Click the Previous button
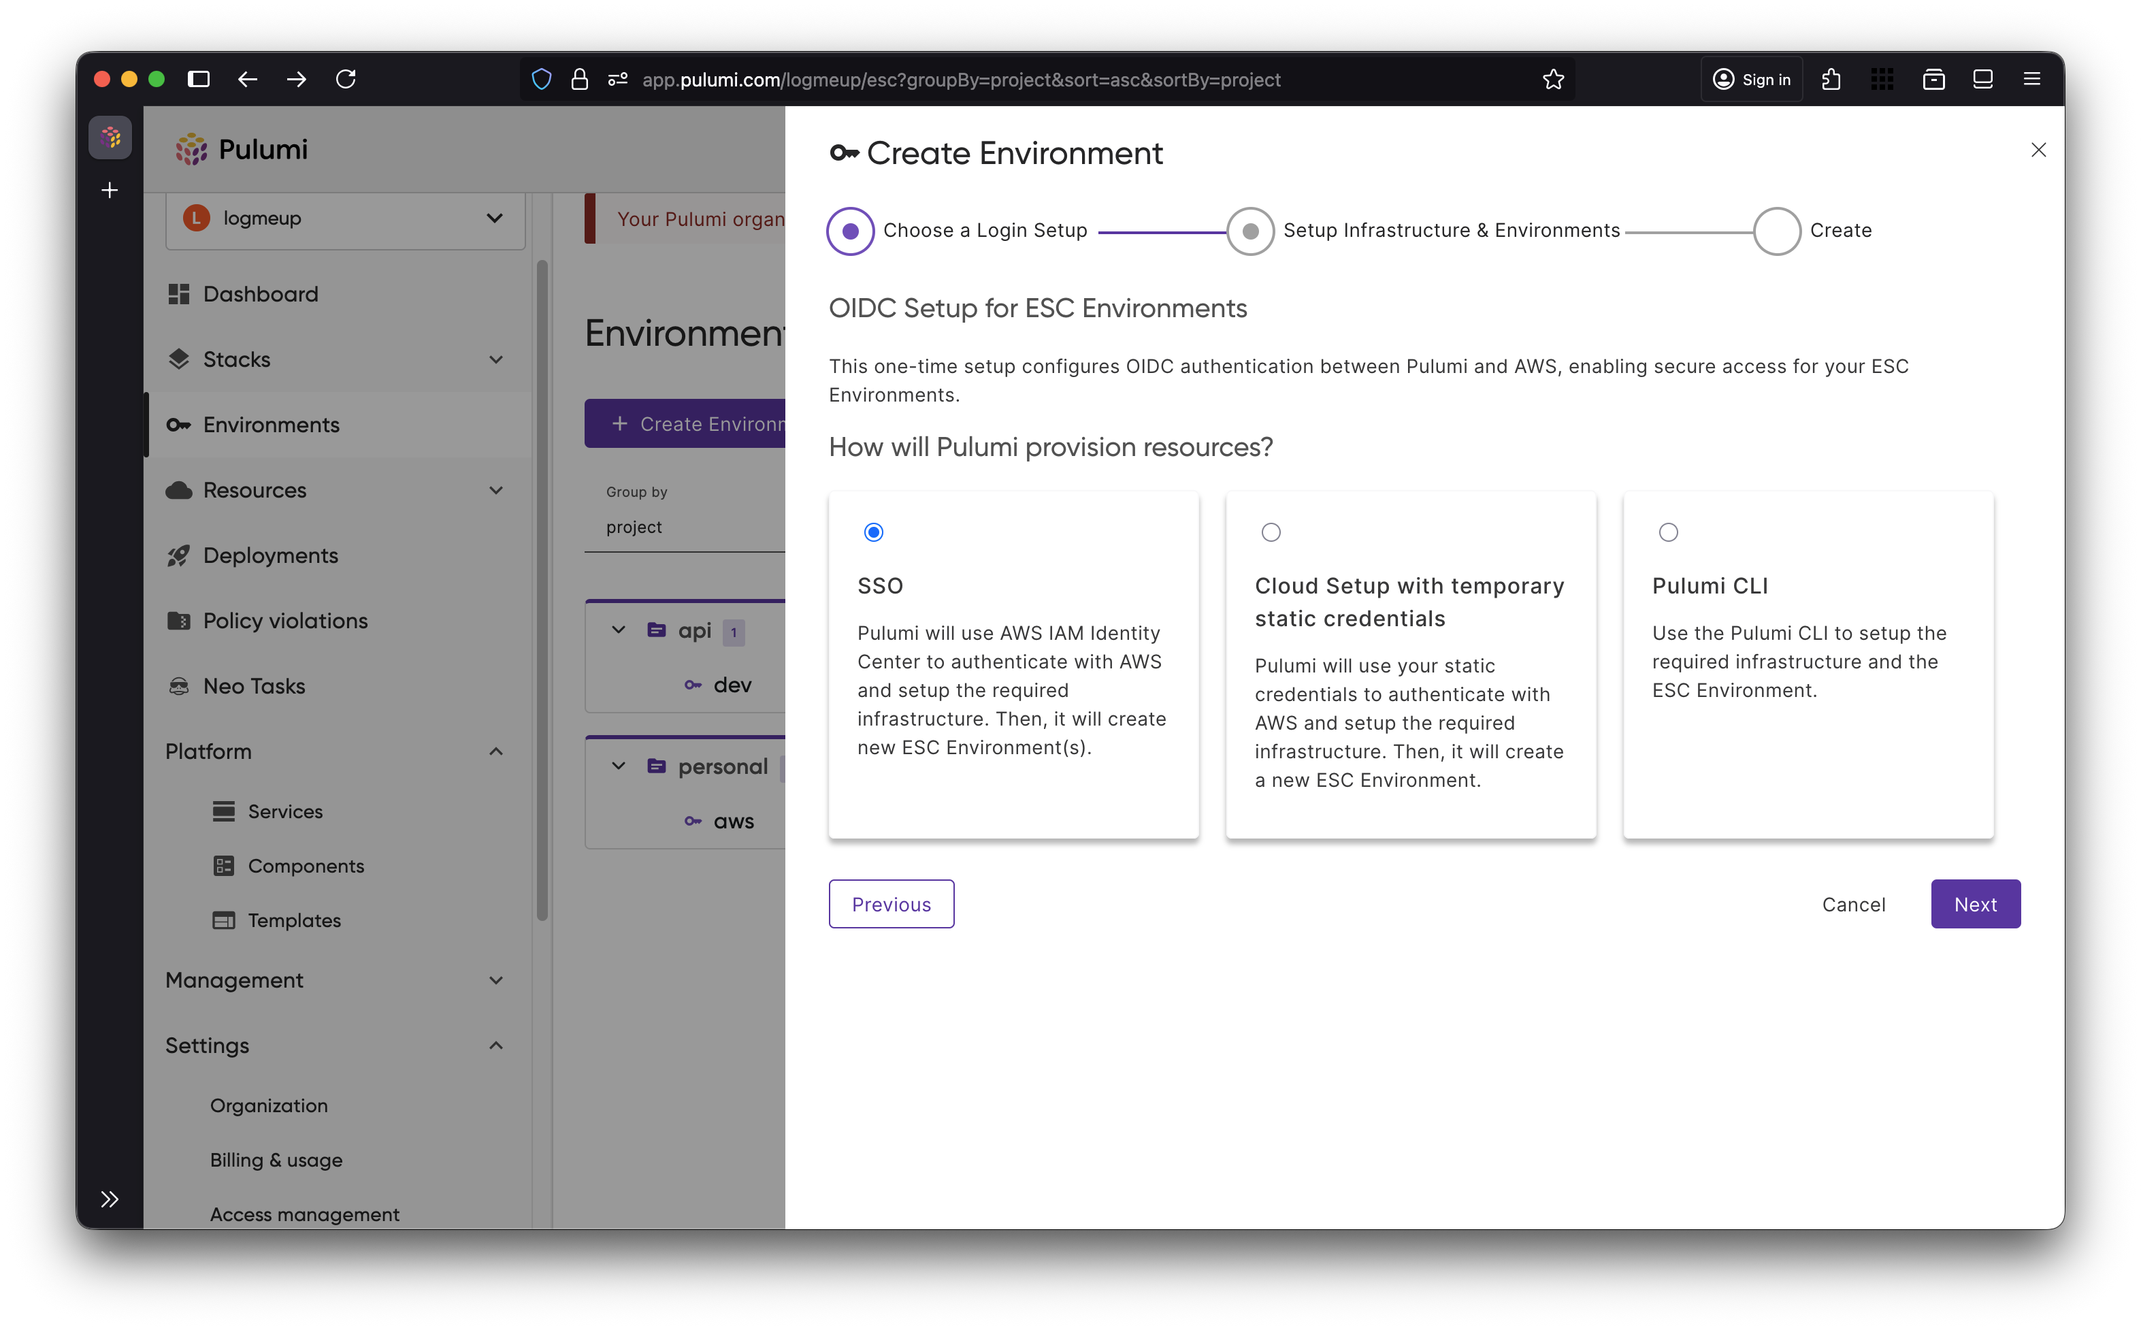2141x1330 pixels. coord(891,903)
